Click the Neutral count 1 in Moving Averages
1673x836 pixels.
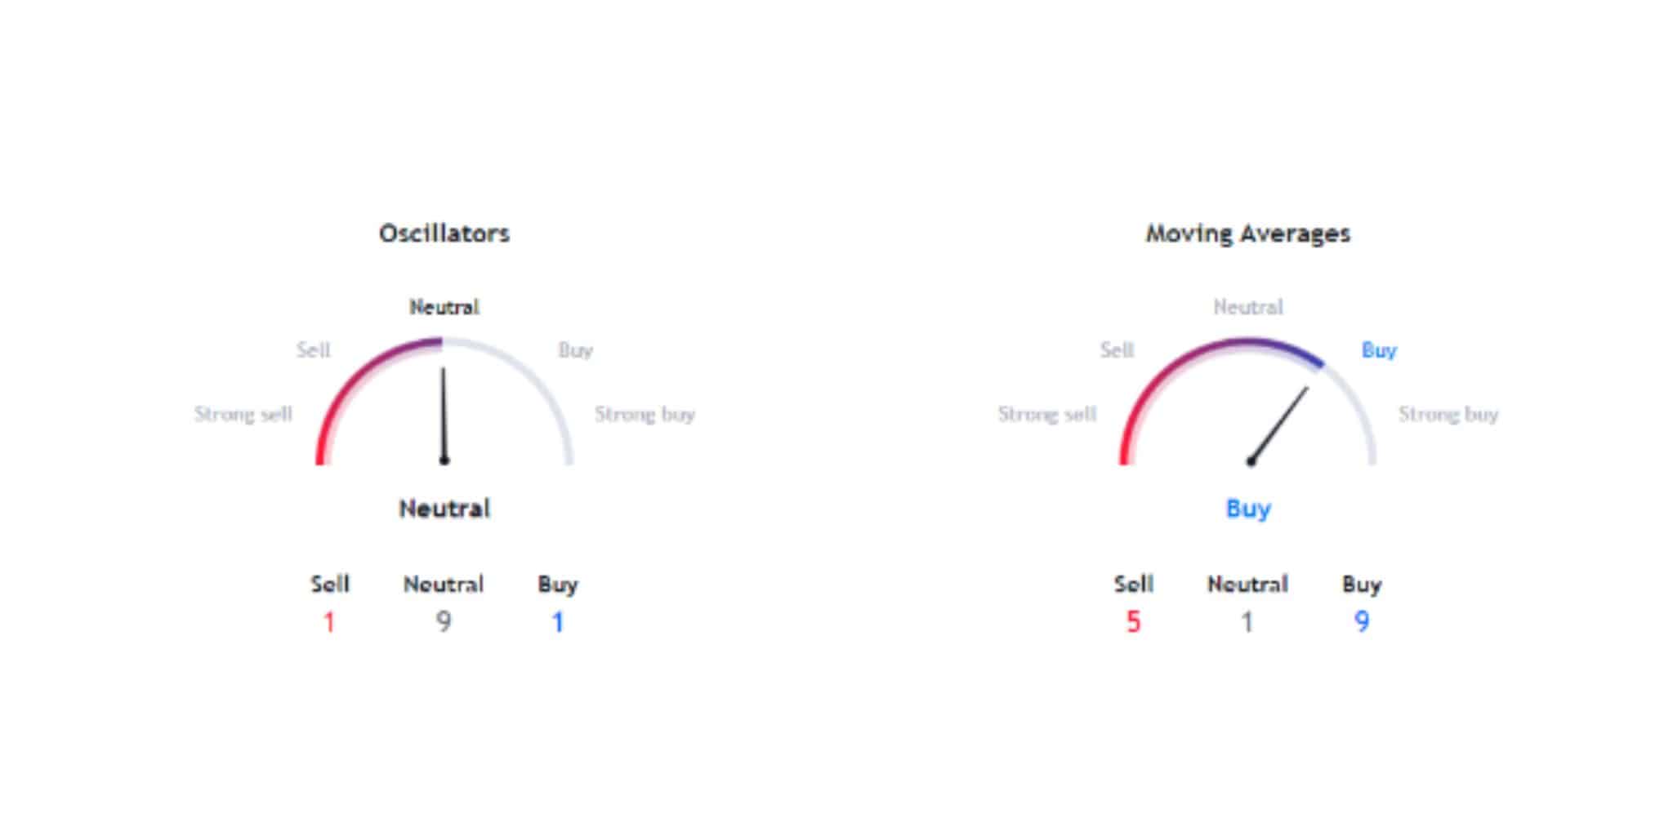[1247, 622]
